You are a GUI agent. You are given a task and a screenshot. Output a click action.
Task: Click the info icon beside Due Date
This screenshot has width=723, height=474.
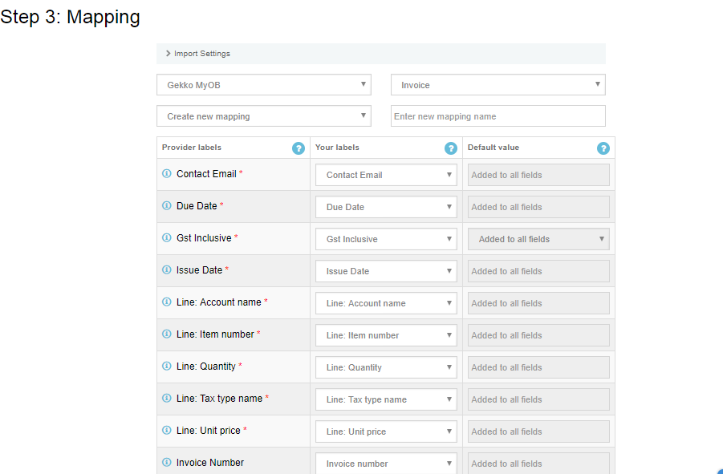[x=167, y=205]
